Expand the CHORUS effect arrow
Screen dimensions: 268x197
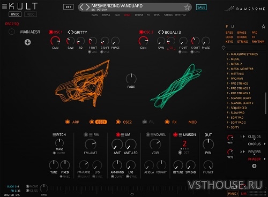(265, 144)
